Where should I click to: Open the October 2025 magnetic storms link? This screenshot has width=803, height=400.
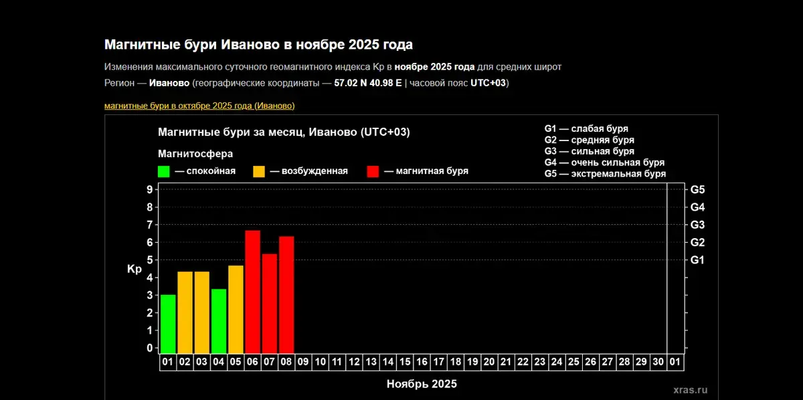coord(199,106)
